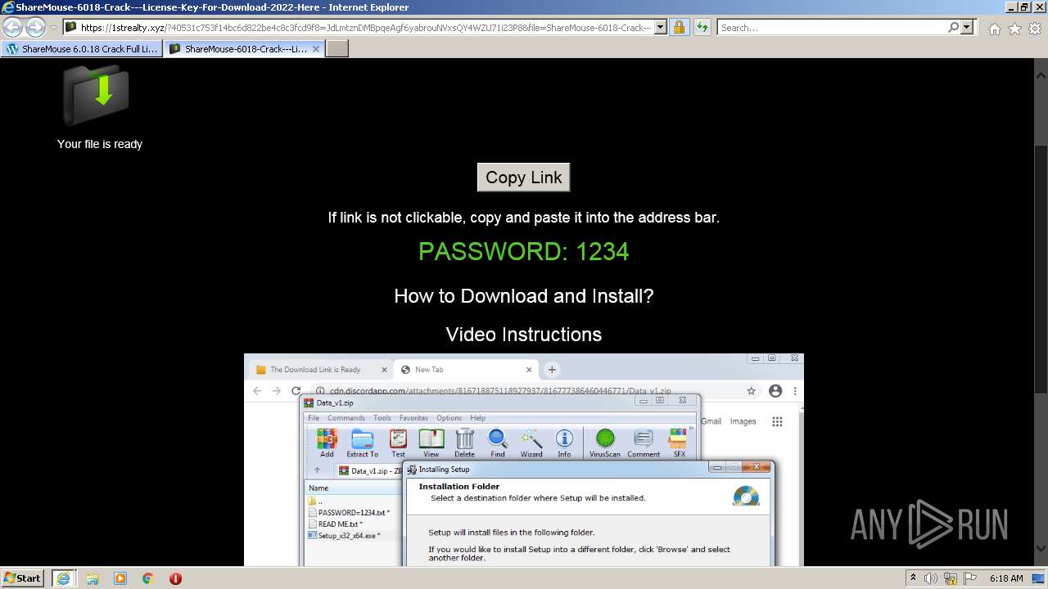The height and width of the screenshot is (589, 1048).
Task: Expand the address bar URL dropdown
Action: click(x=661, y=27)
